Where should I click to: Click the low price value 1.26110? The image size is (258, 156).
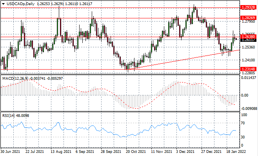coord(72,4)
